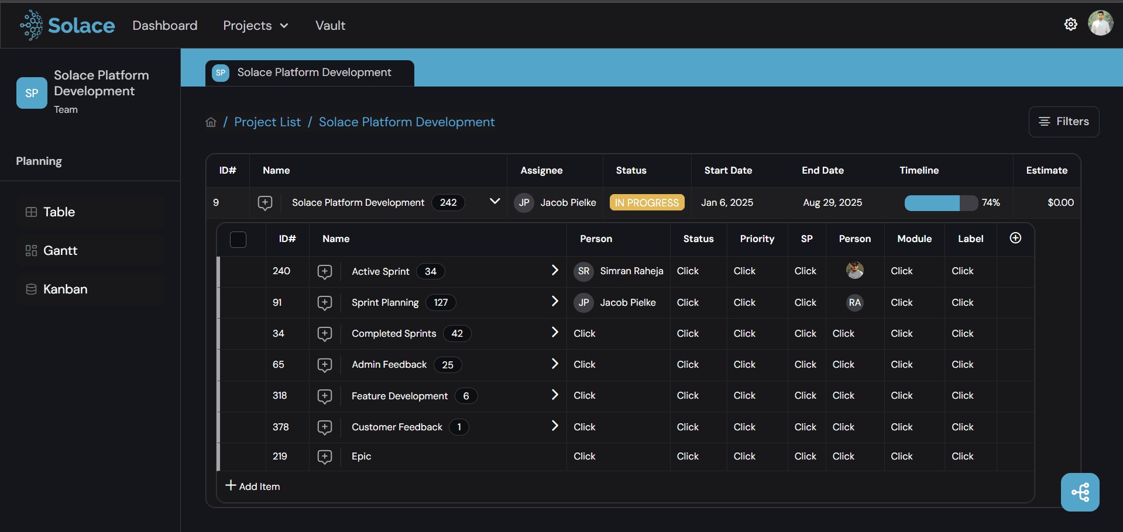Click the home icon in breadcrumb
The width and height of the screenshot is (1123, 532).
tap(211, 122)
